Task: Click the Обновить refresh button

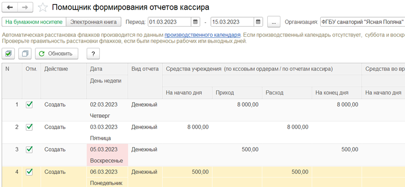Action: pyautogui.click(x=56, y=54)
